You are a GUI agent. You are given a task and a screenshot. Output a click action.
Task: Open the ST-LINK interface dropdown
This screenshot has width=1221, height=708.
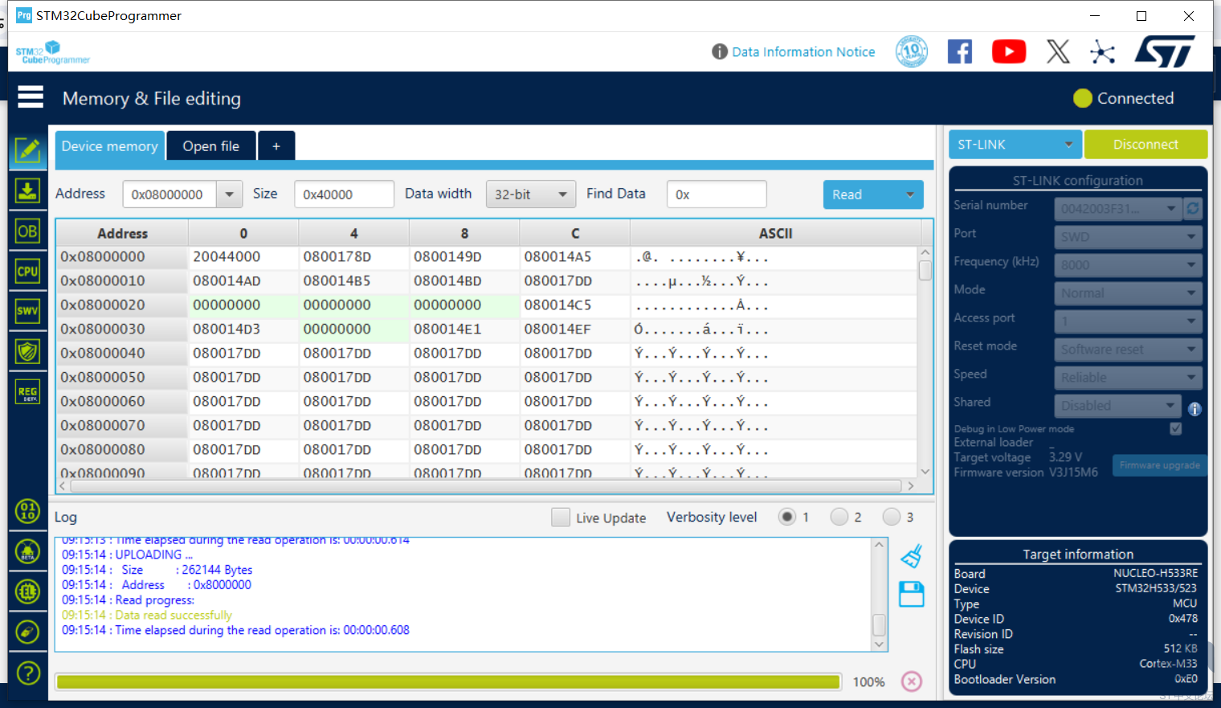point(1015,145)
